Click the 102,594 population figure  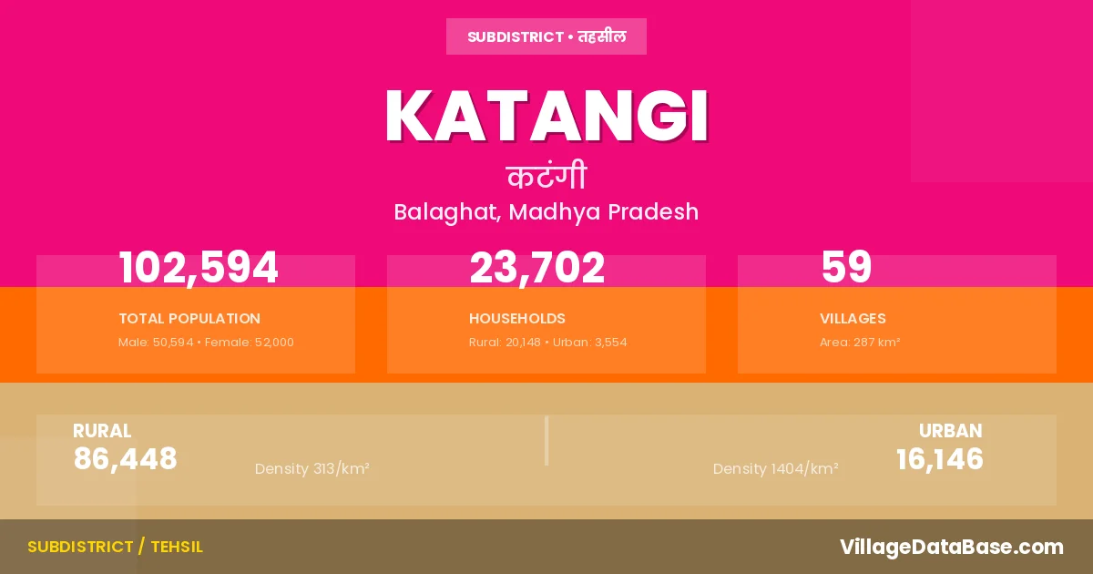[x=199, y=268]
